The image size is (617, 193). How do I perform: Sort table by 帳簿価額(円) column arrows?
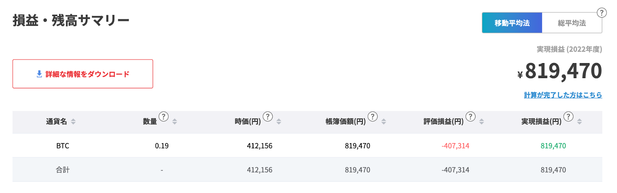(383, 121)
